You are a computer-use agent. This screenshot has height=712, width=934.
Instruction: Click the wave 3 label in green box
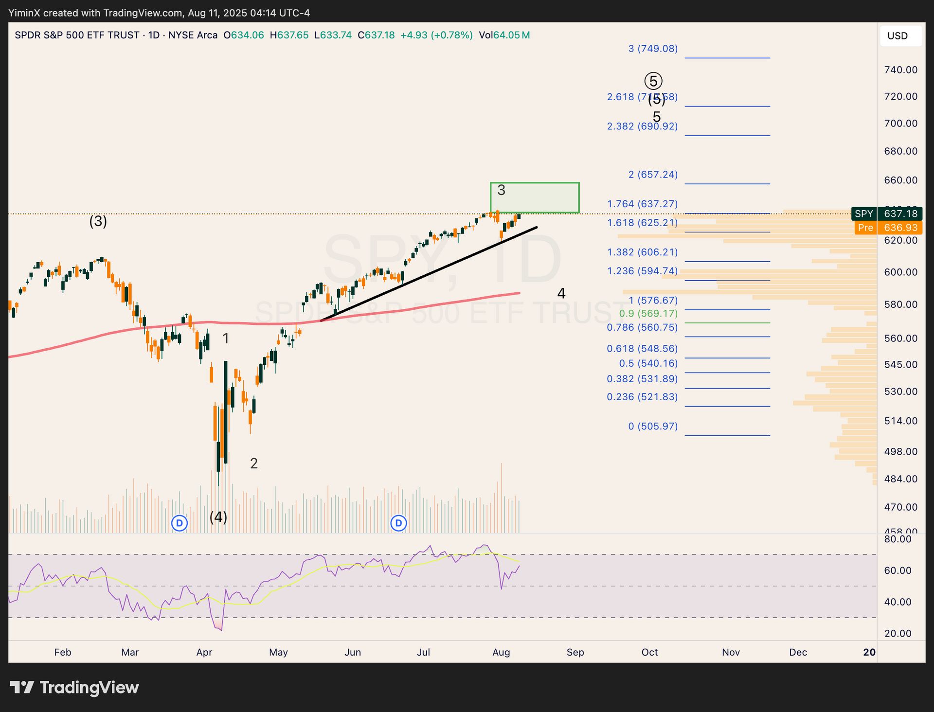tap(502, 190)
